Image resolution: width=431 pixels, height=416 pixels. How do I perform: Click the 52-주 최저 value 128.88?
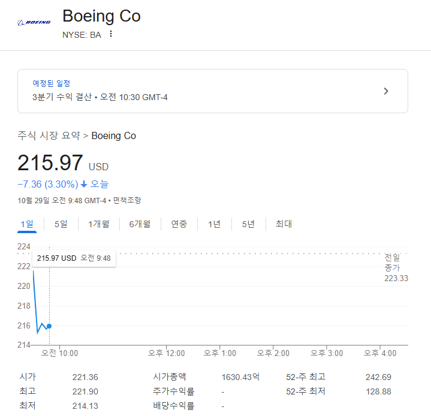[x=378, y=391]
